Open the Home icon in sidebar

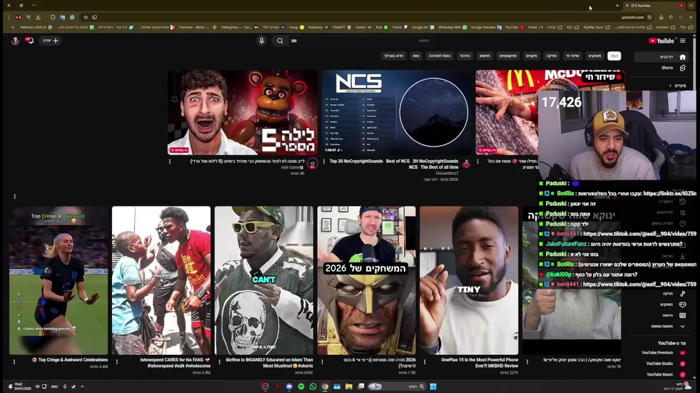pos(682,57)
